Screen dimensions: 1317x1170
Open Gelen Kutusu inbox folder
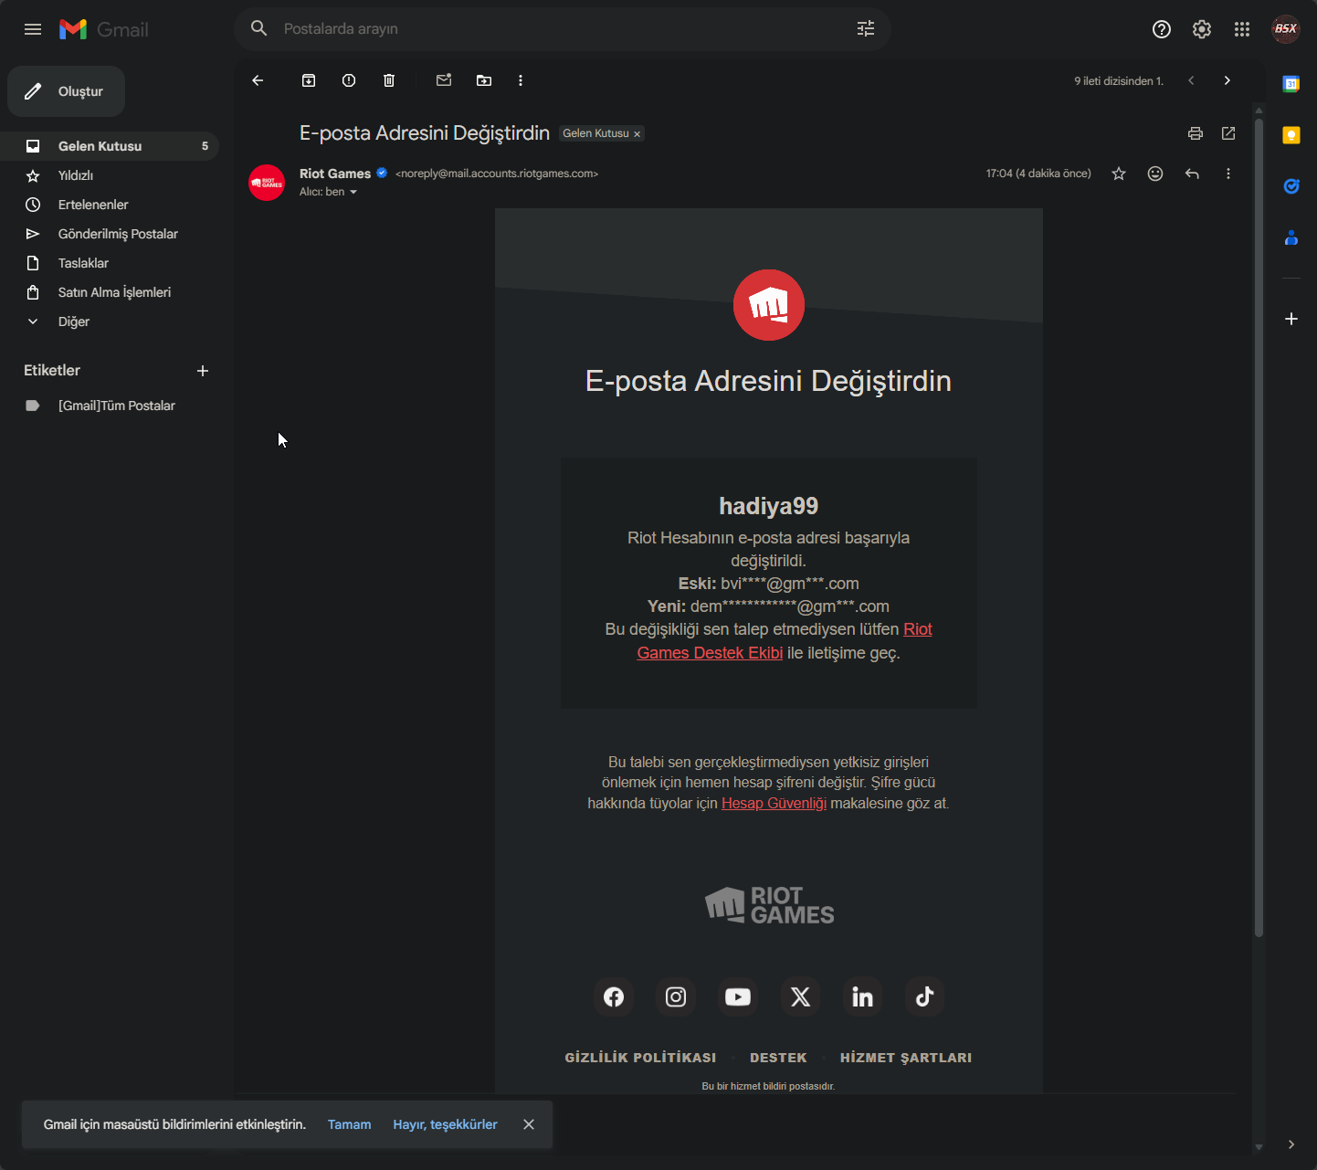110,146
